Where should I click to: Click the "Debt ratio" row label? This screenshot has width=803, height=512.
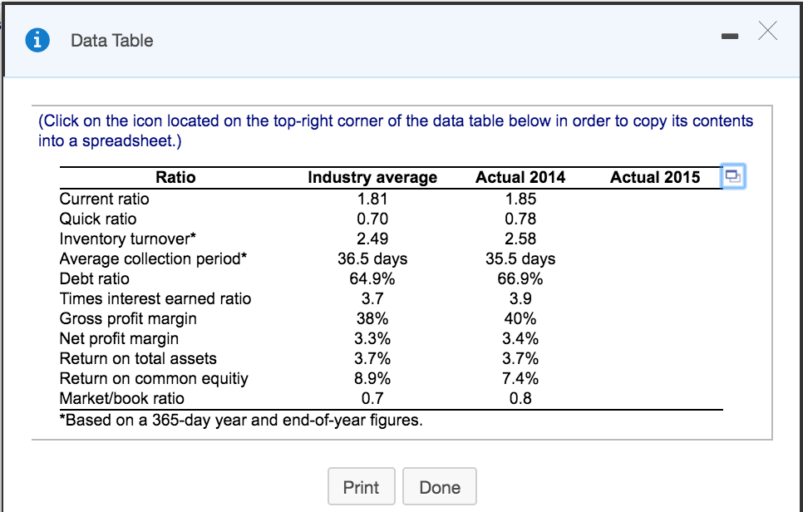point(95,278)
